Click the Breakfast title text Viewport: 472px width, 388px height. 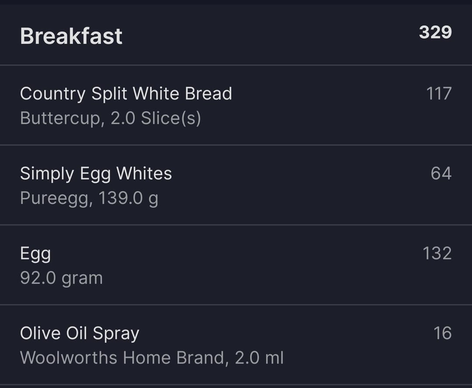[x=71, y=36]
